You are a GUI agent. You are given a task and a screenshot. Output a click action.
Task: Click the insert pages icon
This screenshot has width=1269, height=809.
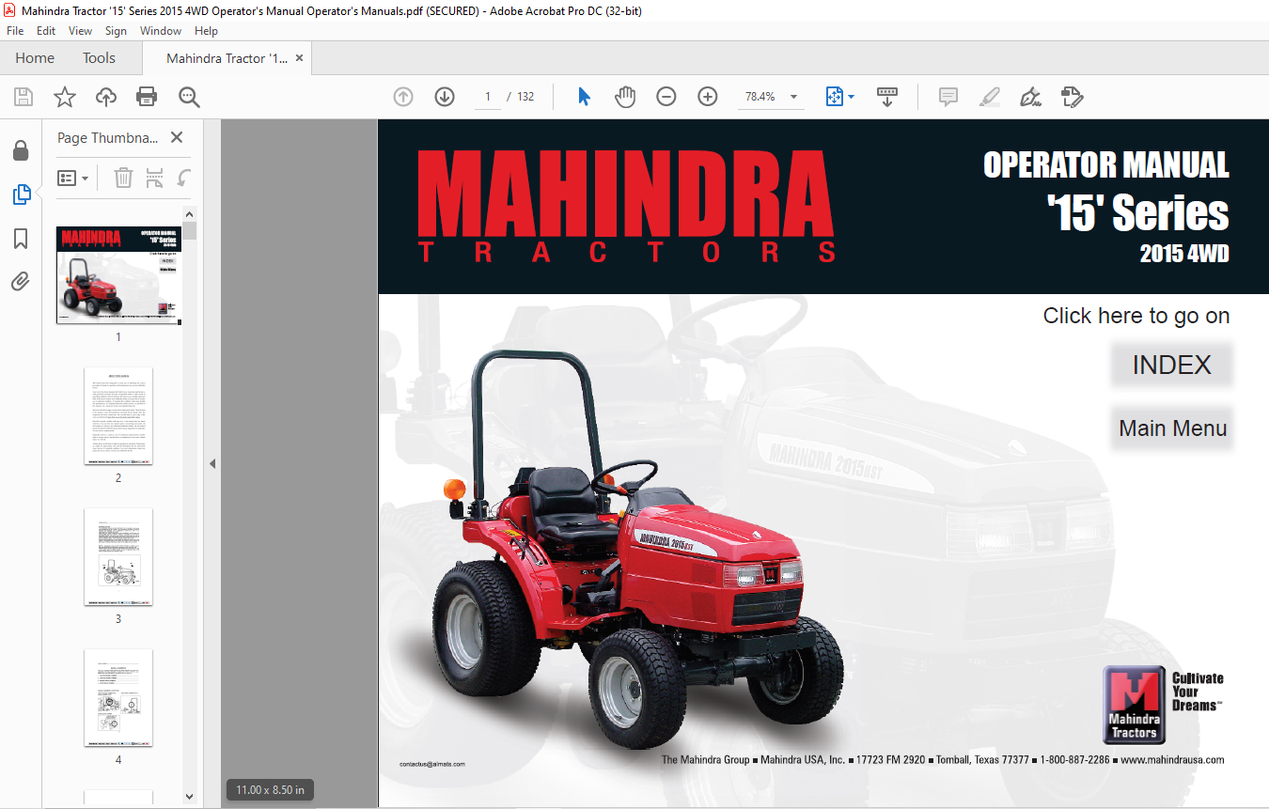pos(155,178)
